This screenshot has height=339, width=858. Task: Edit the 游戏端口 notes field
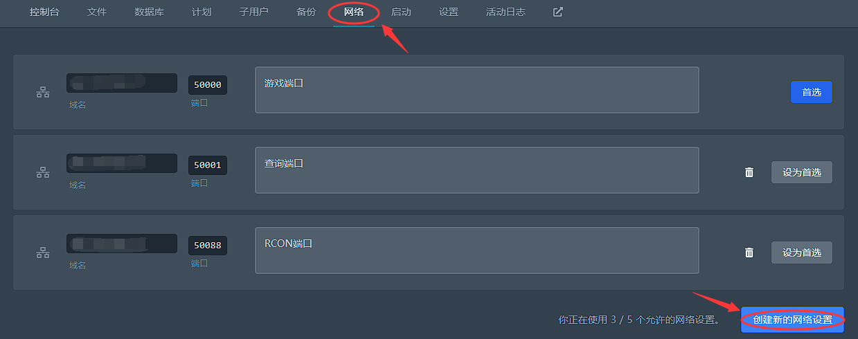[x=476, y=90]
